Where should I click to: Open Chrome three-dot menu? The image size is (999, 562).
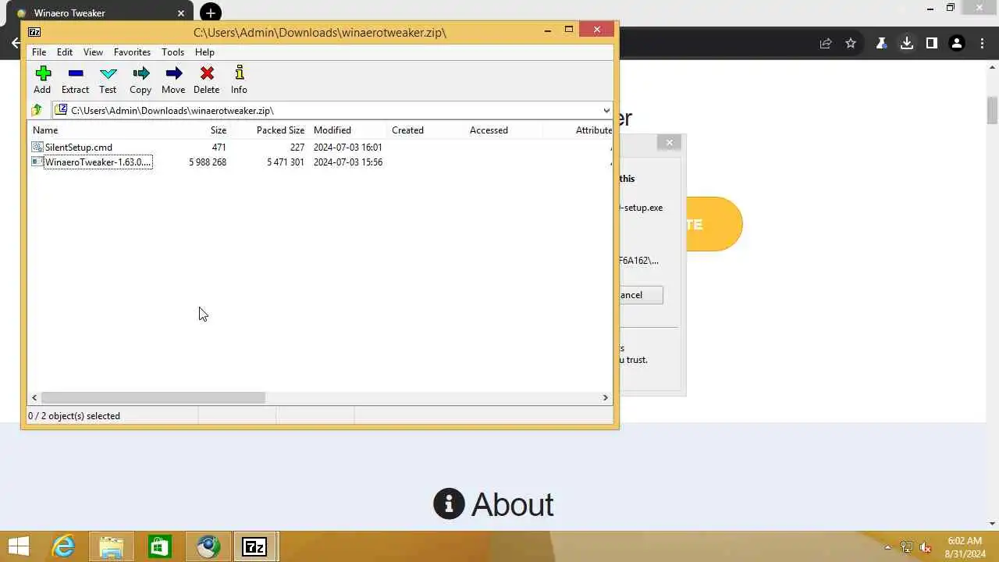(x=983, y=44)
